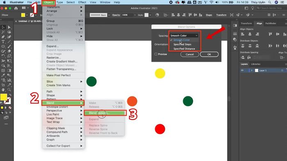
Task: Switch to Gradient fill mode button
Action: point(6,108)
